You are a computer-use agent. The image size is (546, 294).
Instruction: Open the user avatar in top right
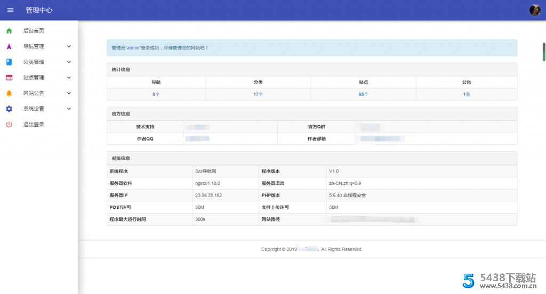[534, 10]
